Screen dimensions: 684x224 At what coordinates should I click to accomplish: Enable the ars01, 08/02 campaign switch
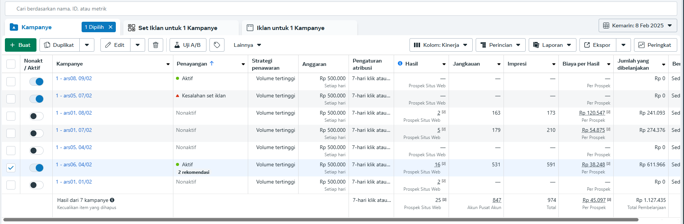pos(36,116)
